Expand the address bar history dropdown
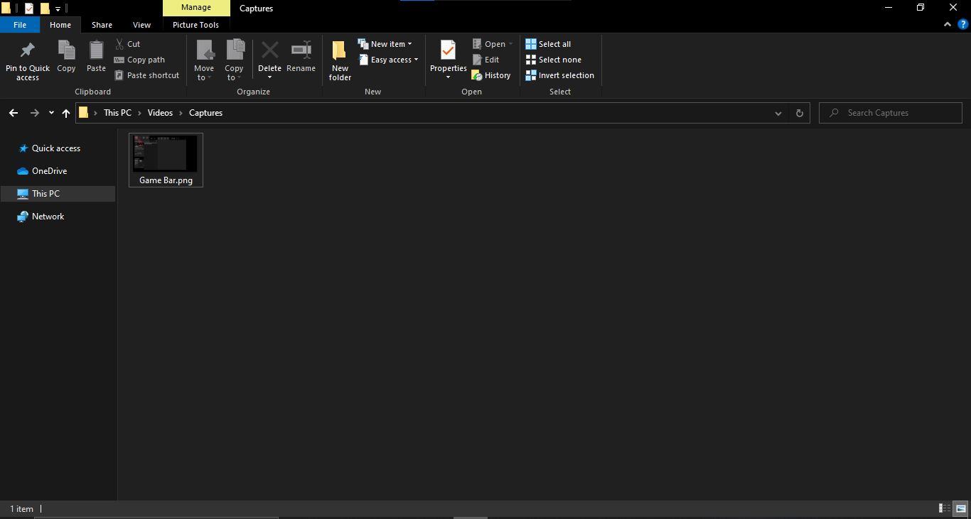Viewport: 971px width, 519px height. [x=778, y=113]
